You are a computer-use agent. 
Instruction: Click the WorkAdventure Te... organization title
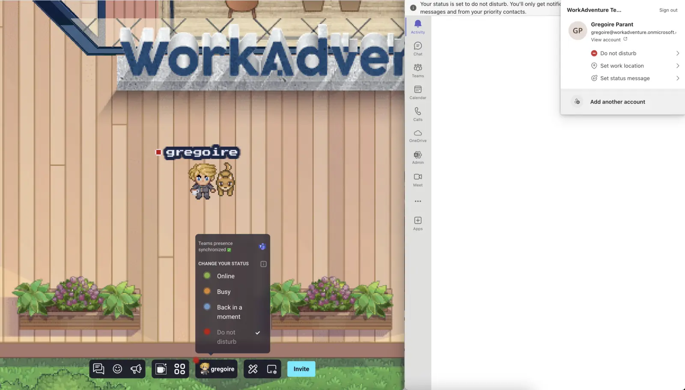point(594,10)
